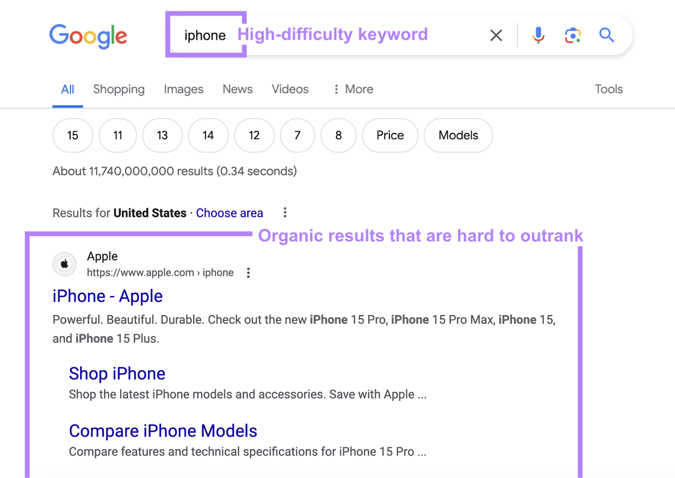Click the Google Lens camera icon
Viewport: 675px width, 478px height.
(x=572, y=35)
